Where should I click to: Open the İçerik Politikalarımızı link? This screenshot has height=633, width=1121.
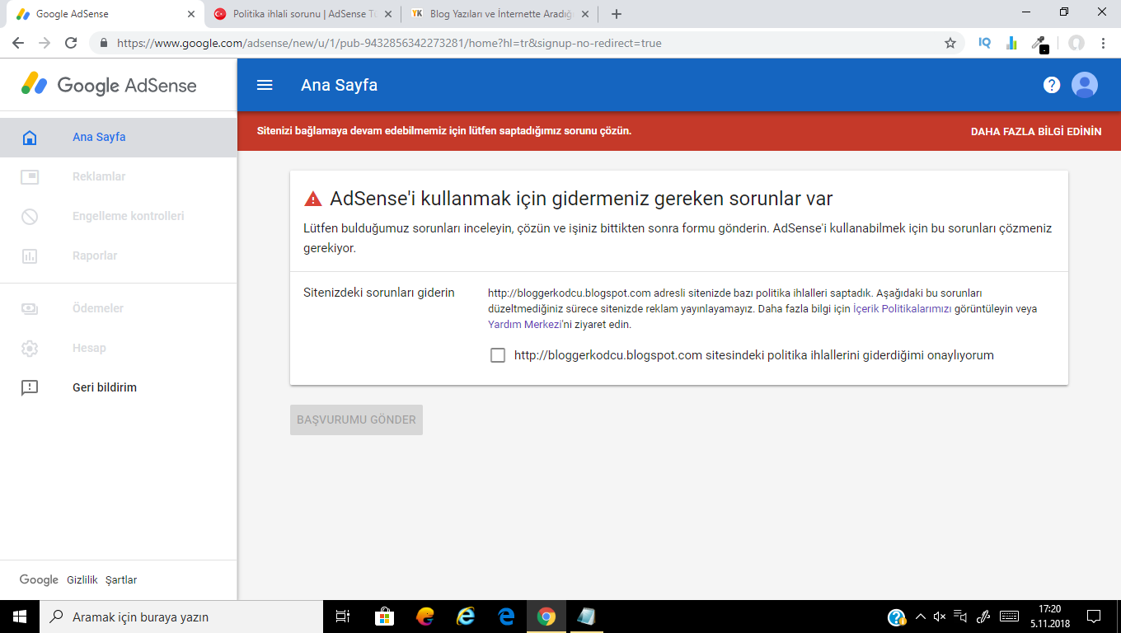tap(903, 309)
